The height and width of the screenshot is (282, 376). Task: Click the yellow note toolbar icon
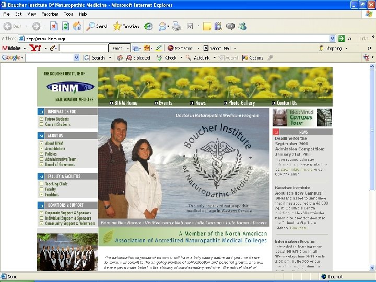click(x=207, y=26)
